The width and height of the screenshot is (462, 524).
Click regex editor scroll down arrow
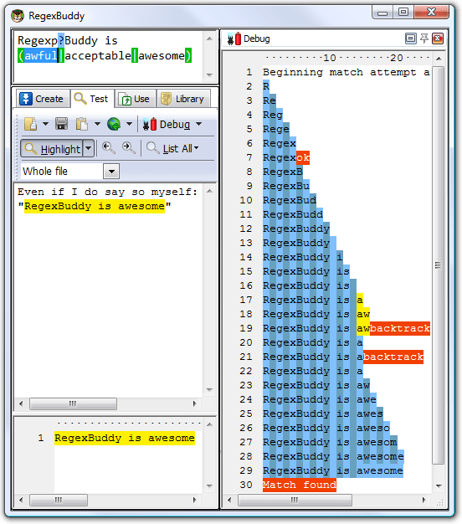pos(209,74)
